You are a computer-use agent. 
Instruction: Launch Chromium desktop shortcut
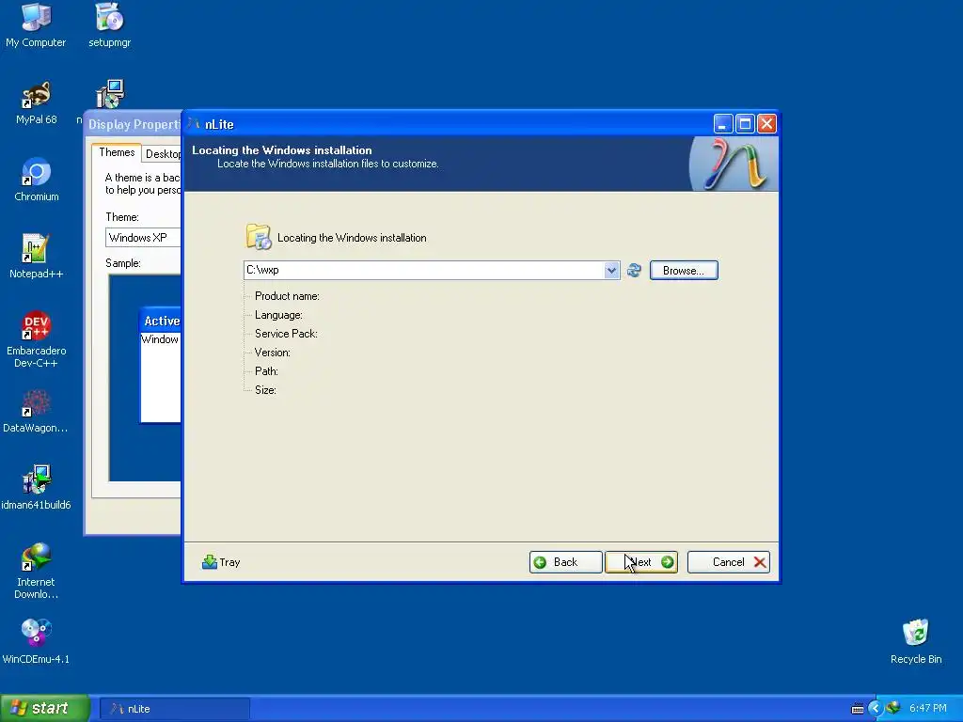pyautogui.click(x=37, y=180)
